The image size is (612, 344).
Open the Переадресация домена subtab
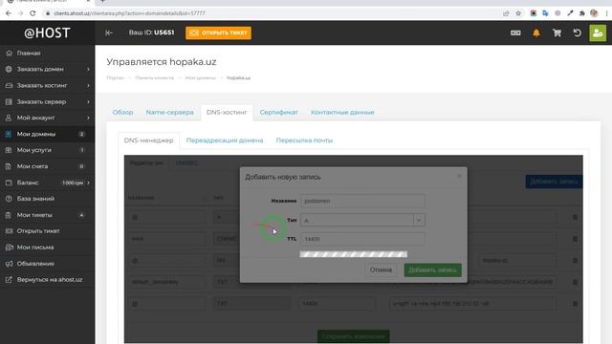coord(225,140)
